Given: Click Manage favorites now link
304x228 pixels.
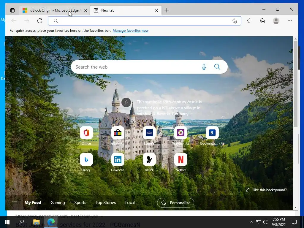Looking at the screenshot, I should coord(131,31).
